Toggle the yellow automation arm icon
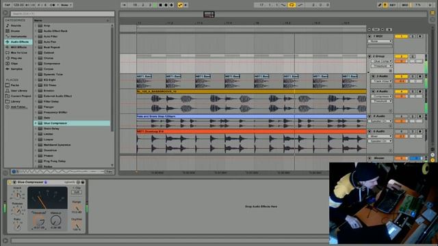 tap(180, 5)
